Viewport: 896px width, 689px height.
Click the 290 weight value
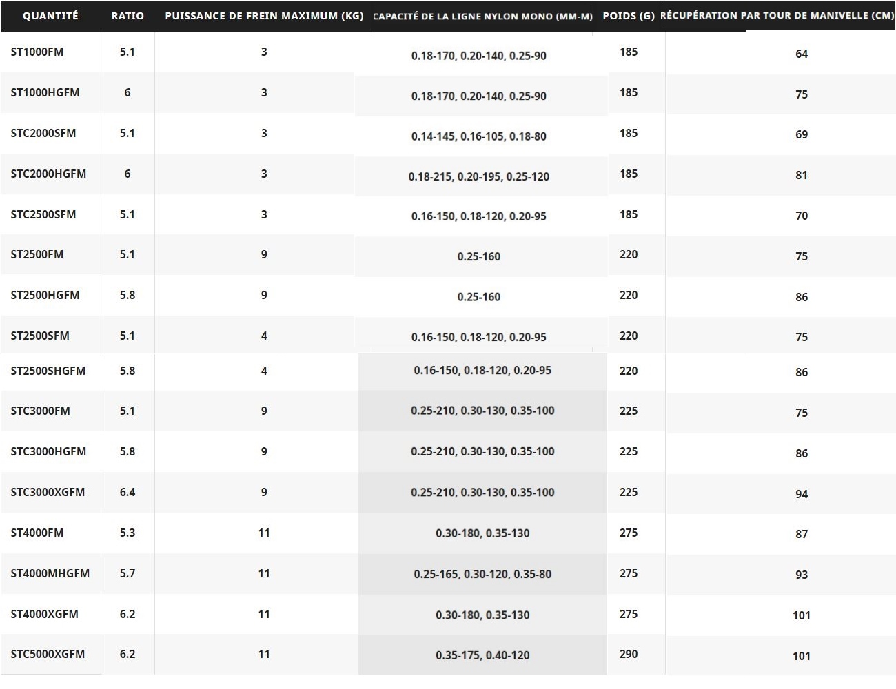click(629, 654)
